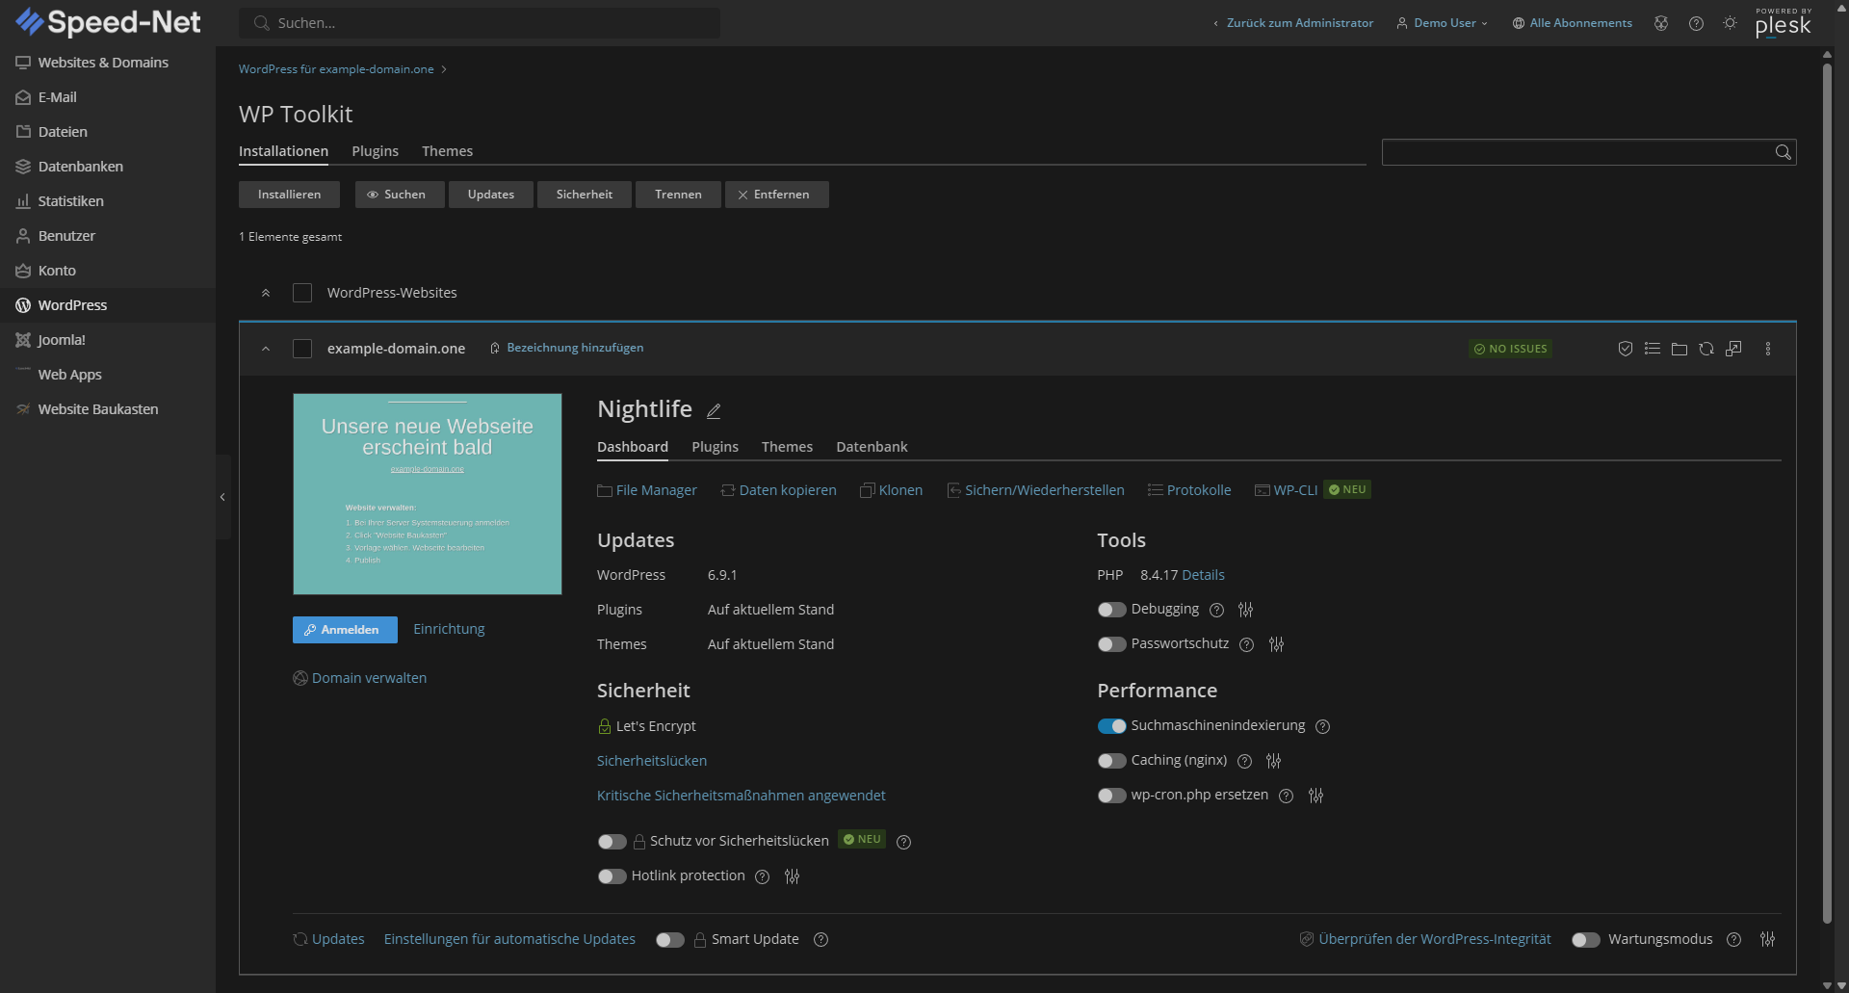Click the Anmelden button
Screen dimensions: 1849x993
point(344,629)
